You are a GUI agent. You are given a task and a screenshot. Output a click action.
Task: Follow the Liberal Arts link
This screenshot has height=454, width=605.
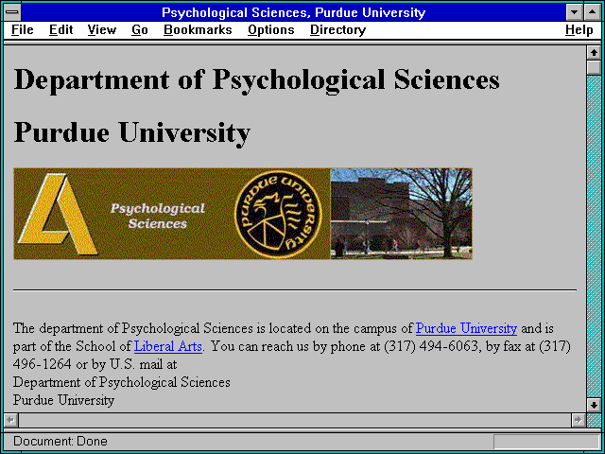pyautogui.click(x=168, y=346)
